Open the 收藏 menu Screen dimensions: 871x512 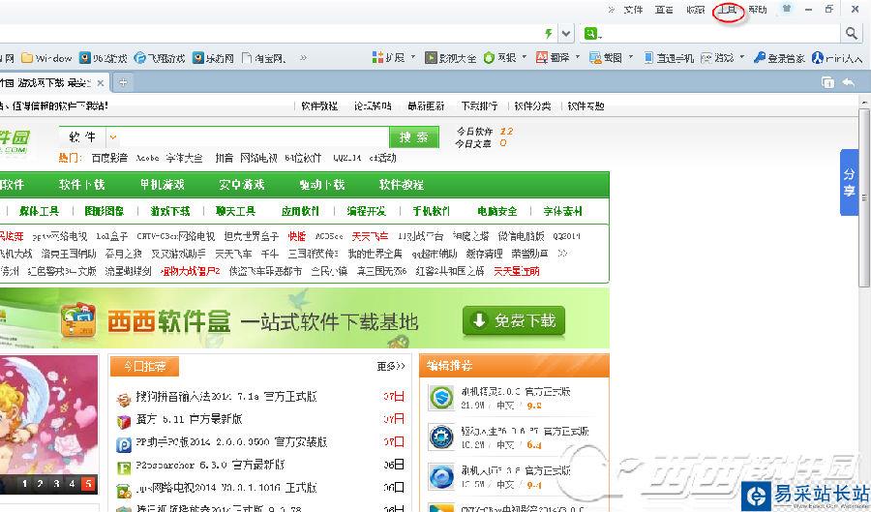tap(696, 10)
